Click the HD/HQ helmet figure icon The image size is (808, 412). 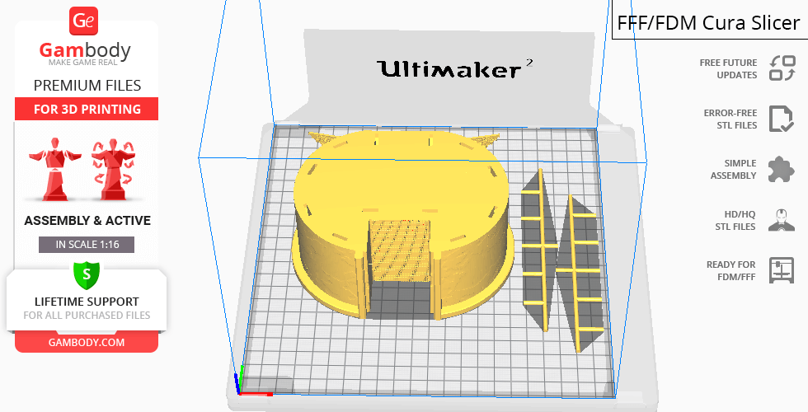coord(782,220)
